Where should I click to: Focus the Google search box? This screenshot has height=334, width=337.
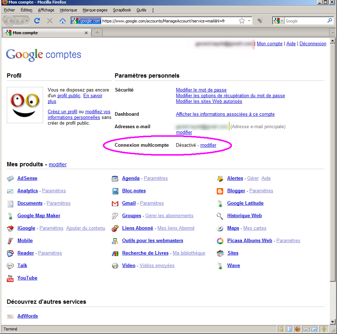[305, 21]
